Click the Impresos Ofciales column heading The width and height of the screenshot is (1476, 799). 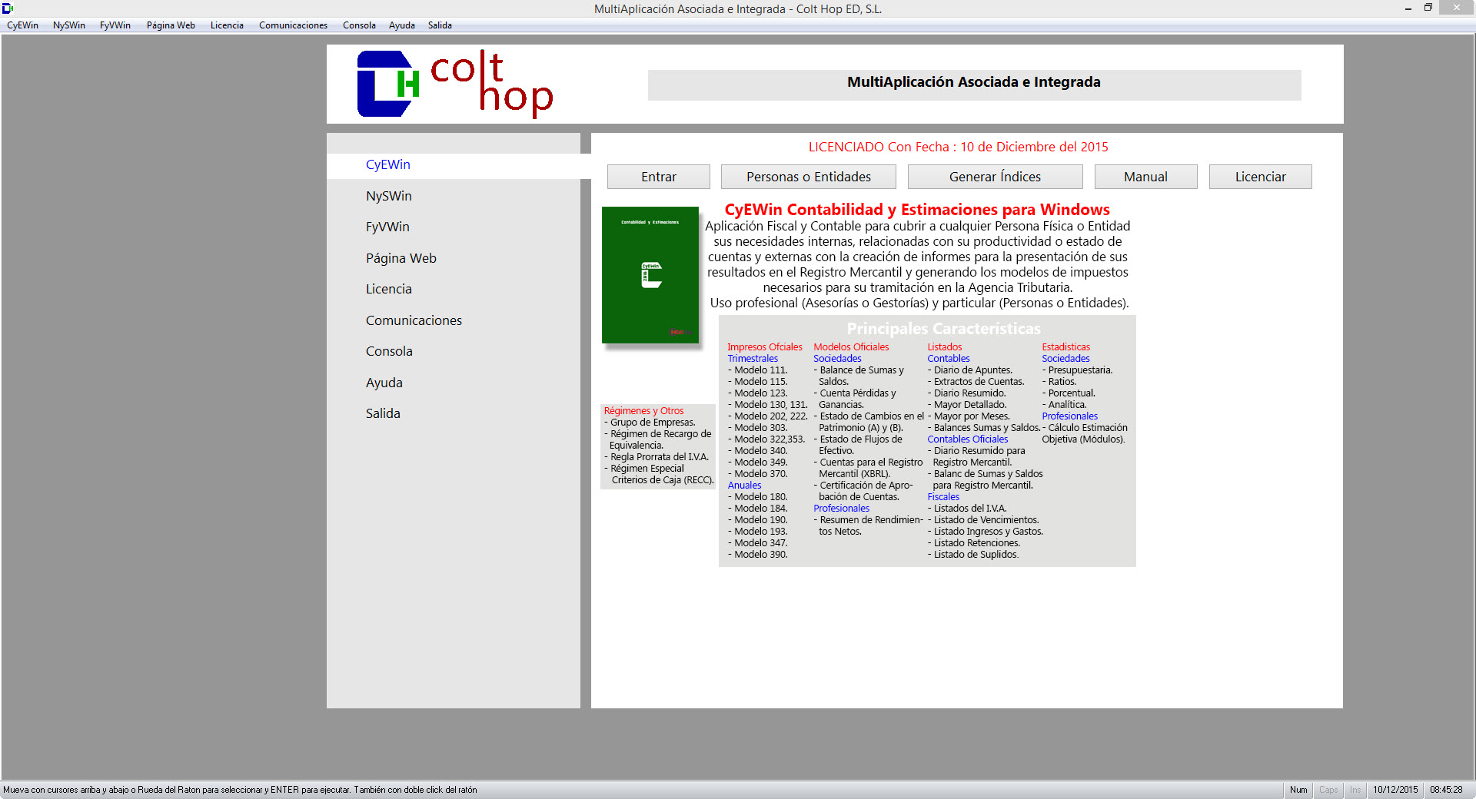pos(765,347)
